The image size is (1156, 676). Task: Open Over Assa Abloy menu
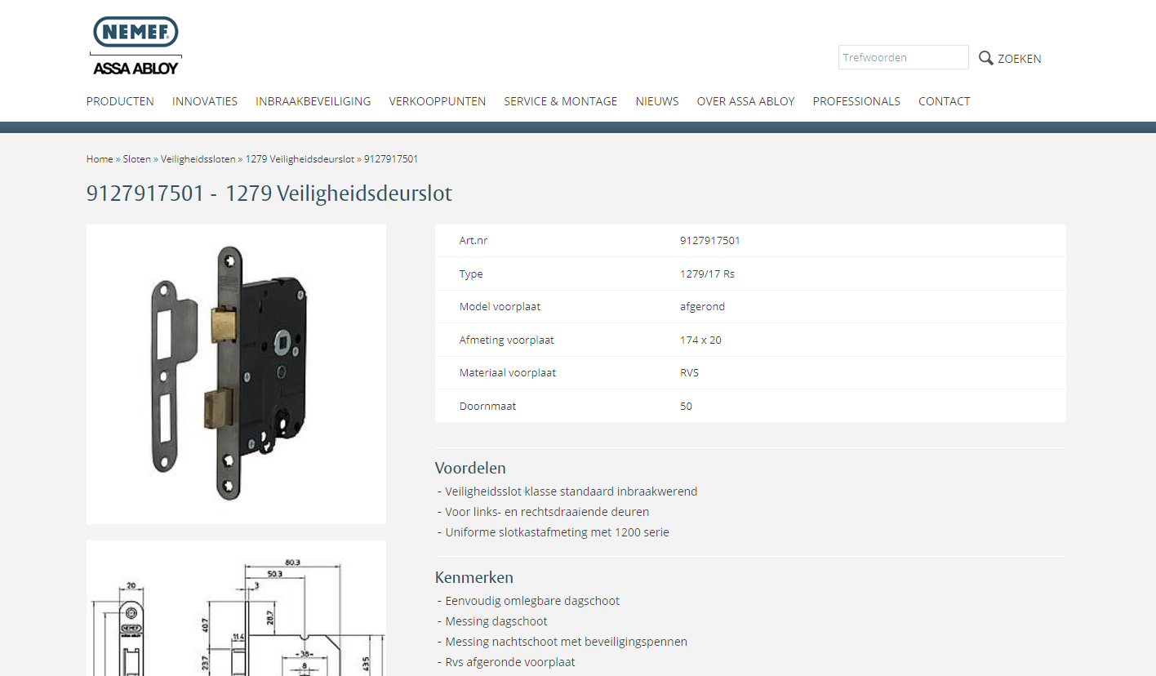click(x=745, y=101)
